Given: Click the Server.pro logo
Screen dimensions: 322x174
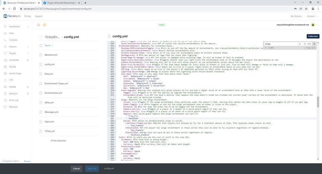Looking at the screenshot, I should tap(12, 16).
